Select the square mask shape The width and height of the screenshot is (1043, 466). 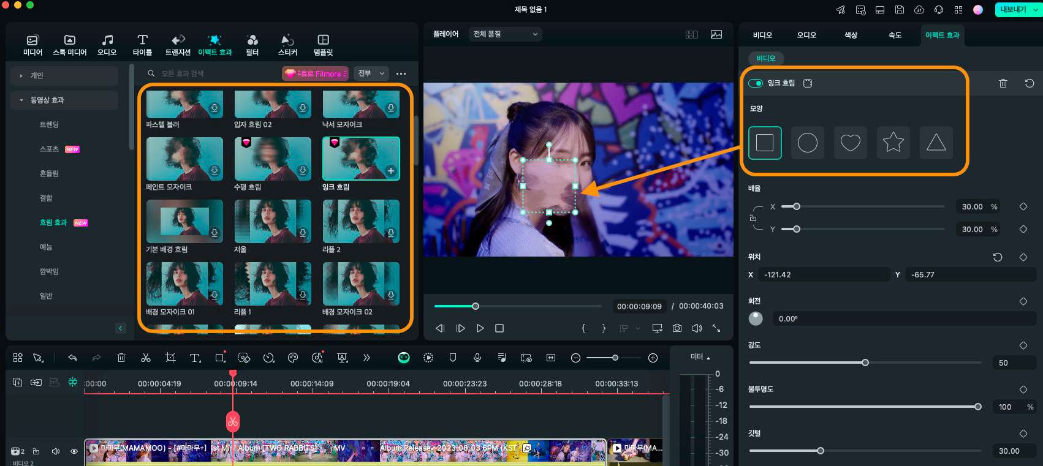coord(765,143)
